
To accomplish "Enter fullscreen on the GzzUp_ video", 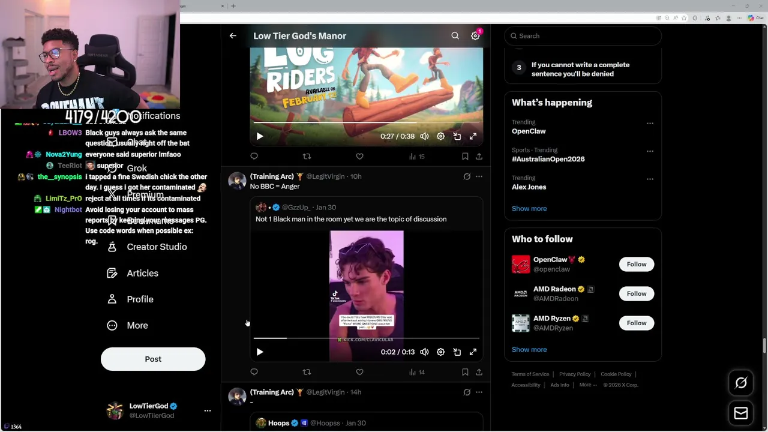I will (x=473, y=352).
